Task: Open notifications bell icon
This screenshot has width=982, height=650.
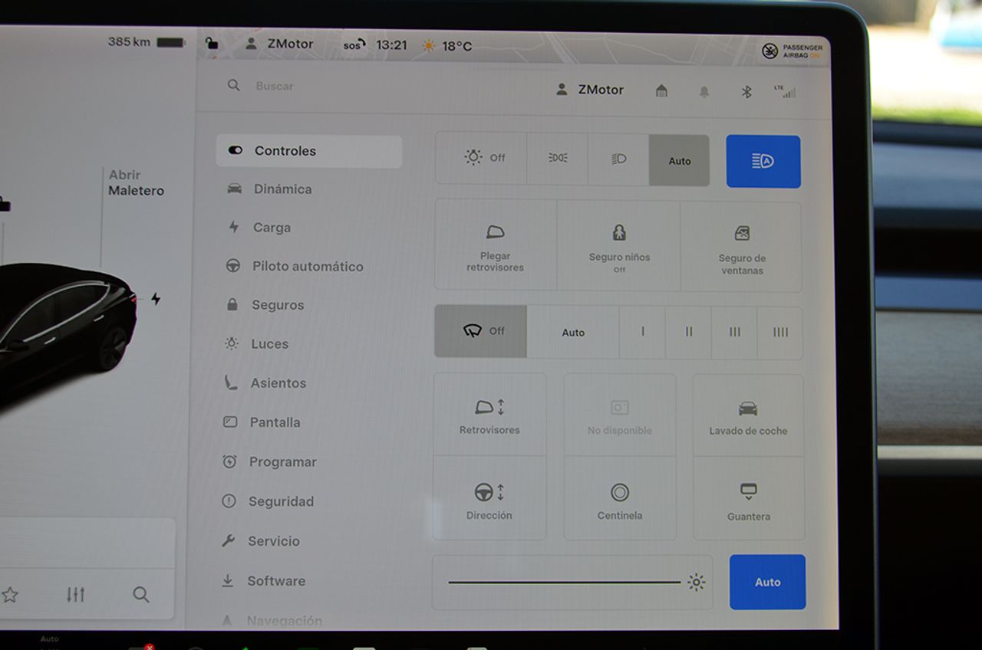Action: pos(704,92)
